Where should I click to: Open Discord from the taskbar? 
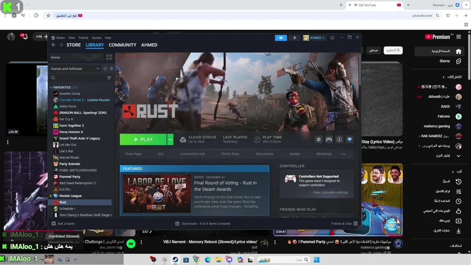(229, 260)
